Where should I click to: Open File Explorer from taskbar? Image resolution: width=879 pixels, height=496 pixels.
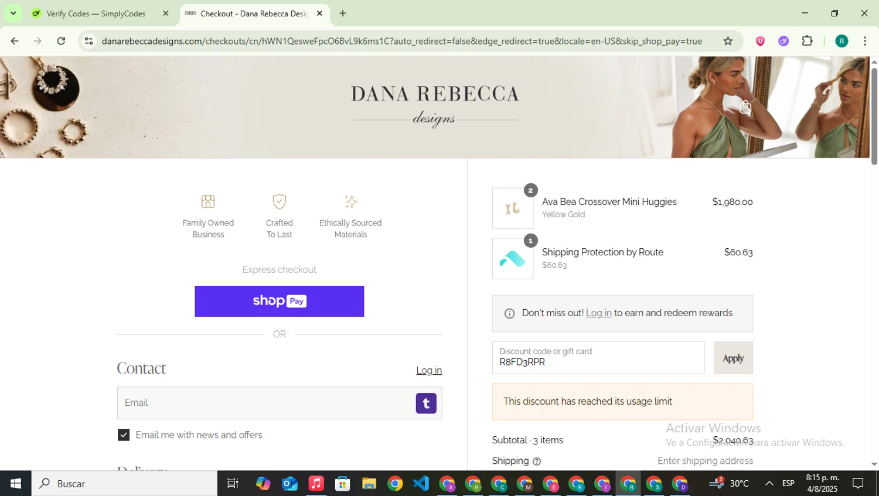click(x=369, y=483)
